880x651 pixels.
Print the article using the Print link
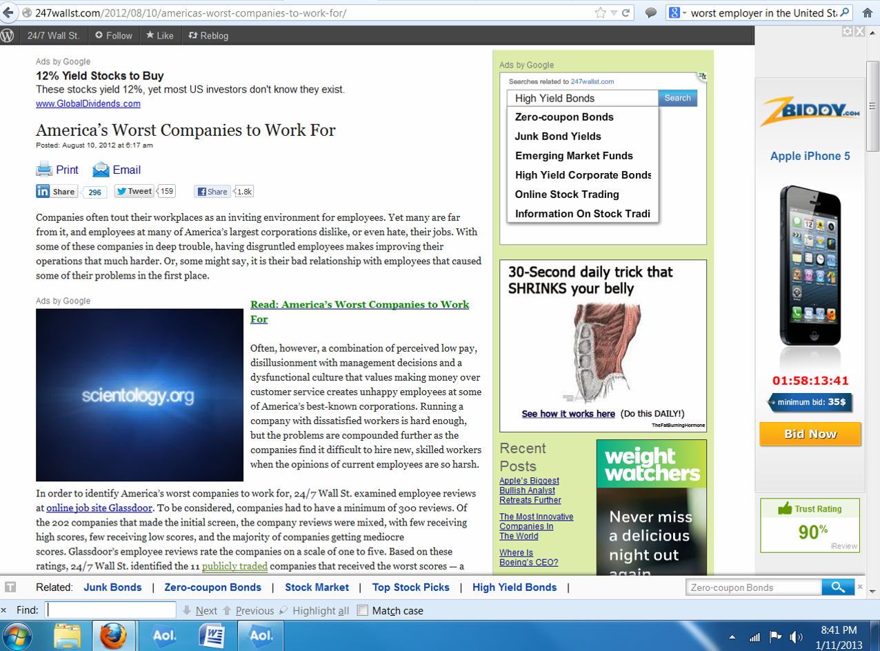tap(57, 170)
